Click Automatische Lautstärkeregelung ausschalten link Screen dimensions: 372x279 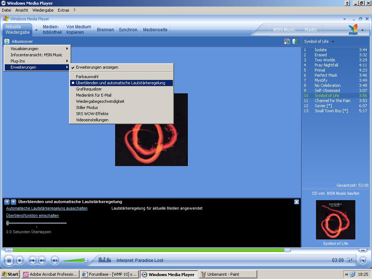coord(47,208)
